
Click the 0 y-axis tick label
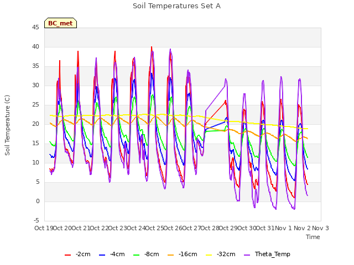click(38, 201)
